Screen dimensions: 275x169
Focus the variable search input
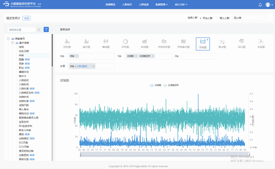(x=21, y=30)
